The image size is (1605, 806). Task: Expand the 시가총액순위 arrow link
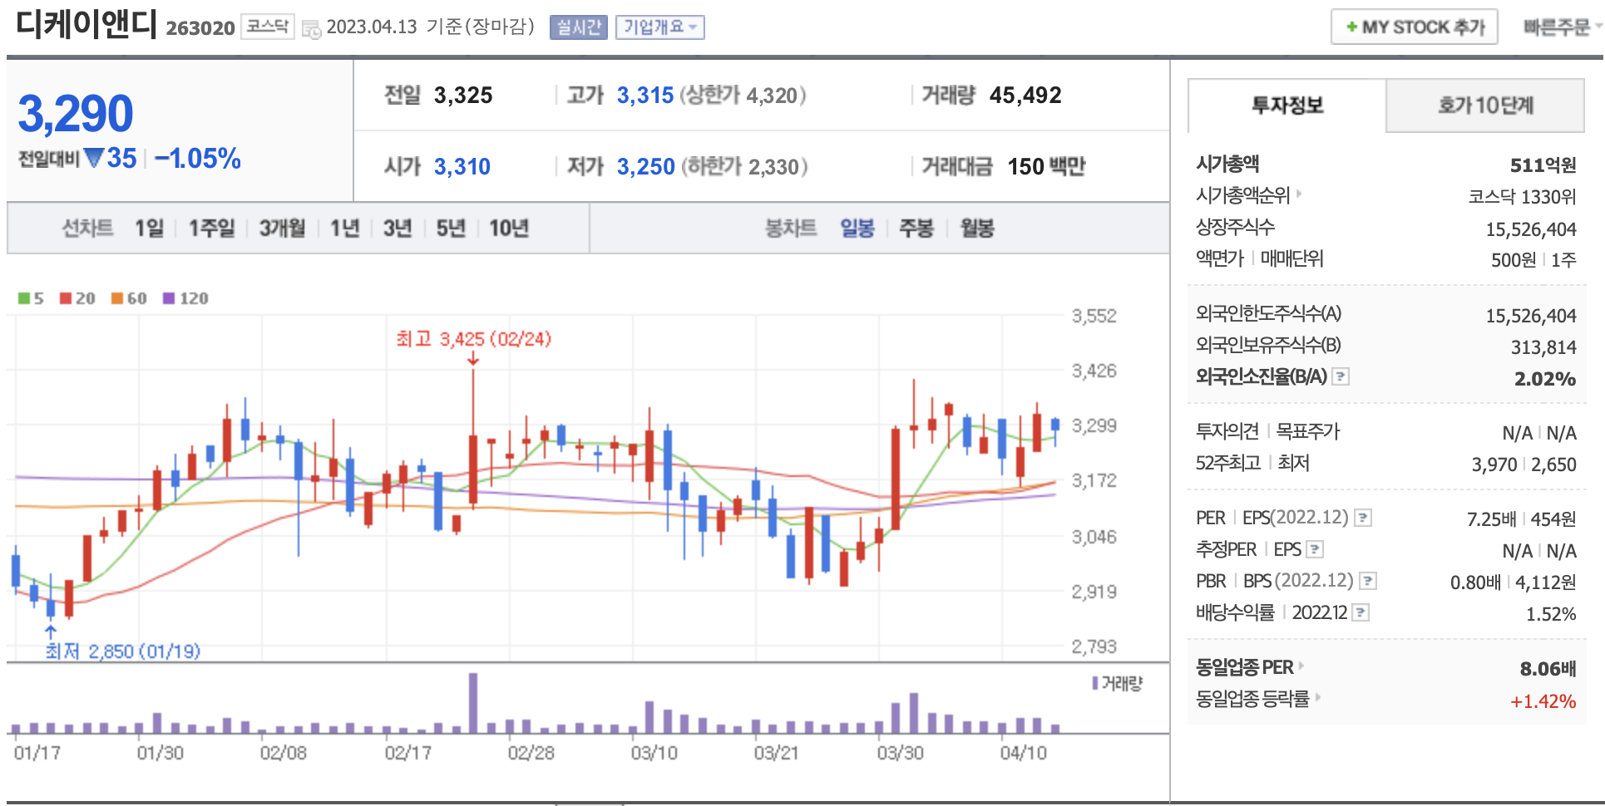click(x=1299, y=194)
